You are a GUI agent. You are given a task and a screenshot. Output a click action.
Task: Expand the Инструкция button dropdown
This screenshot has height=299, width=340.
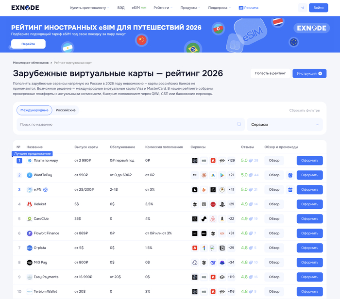pos(309,73)
